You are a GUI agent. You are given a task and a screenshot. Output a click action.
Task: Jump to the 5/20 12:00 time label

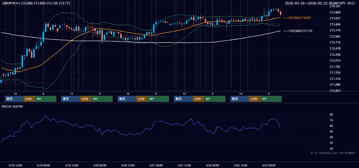click(x=128, y=165)
